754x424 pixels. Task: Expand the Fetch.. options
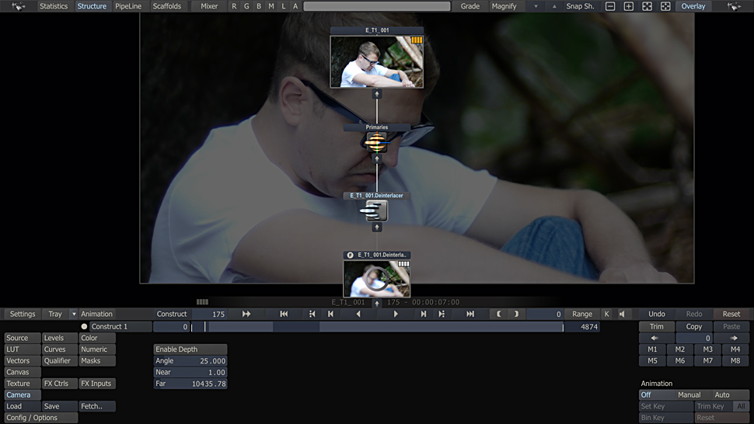click(97, 406)
